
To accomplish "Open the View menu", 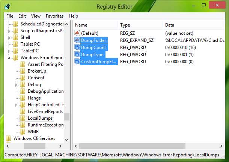I will (x=36, y=16).
